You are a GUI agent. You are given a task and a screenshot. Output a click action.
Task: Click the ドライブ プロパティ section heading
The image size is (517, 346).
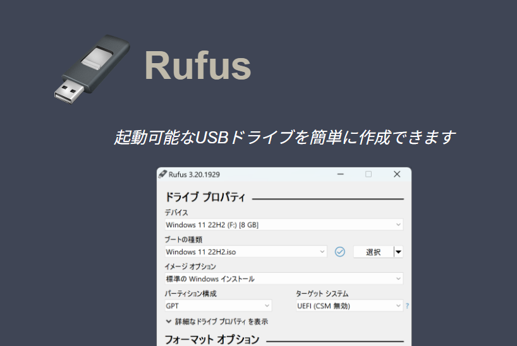tap(205, 197)
